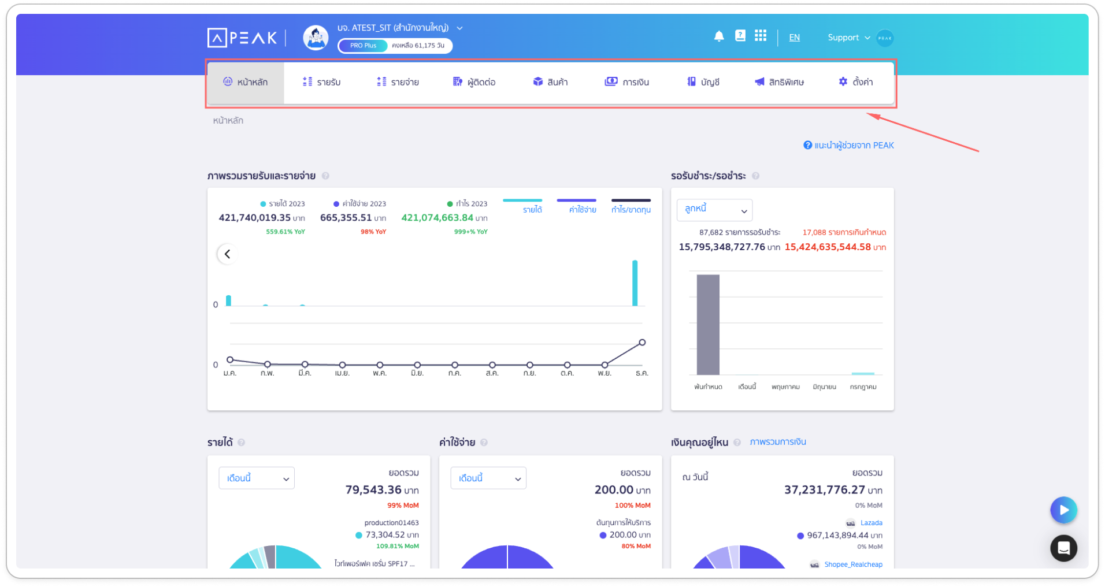Open the การเงิน menu
Screen dimensions: 1105x587
[627, 82]
